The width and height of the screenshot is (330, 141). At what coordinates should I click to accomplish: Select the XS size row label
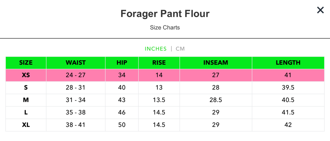(26, 75)
